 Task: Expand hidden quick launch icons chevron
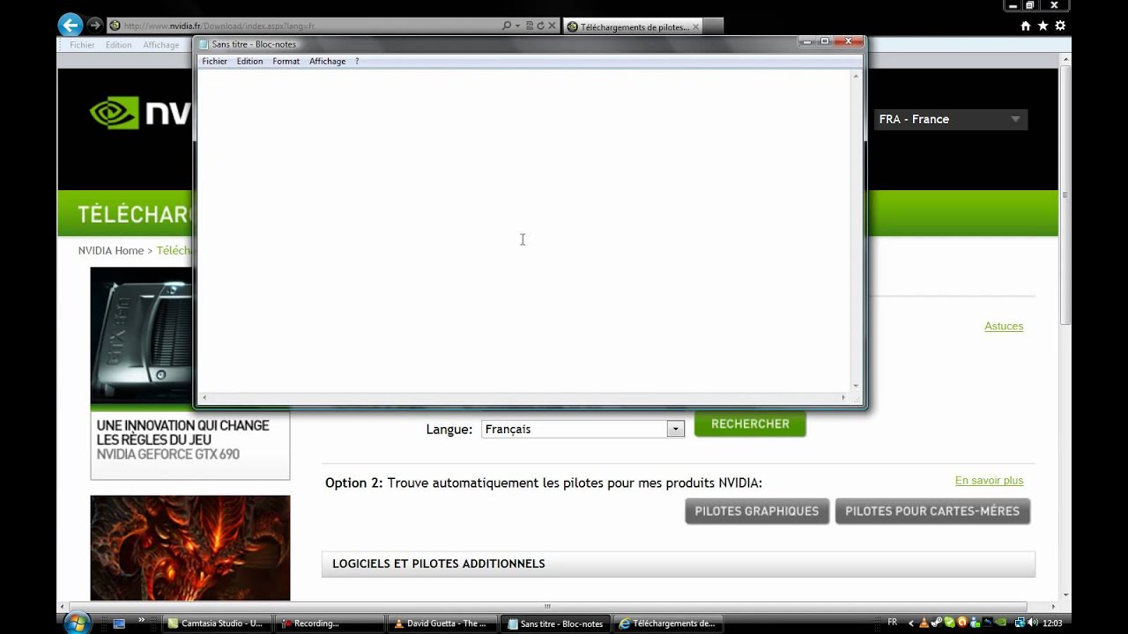pyautogui.click(x=141, y=621)
